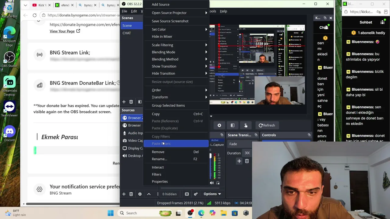This screenshot has height=219, width=390.
Task: Click the add source plus icon
Action: tap(124, 194)
